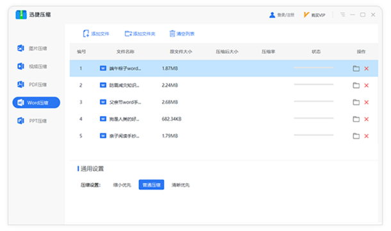This screenshot has height=231, width=391.
Task: Click the "1.79MB" size cell
Action: pyautogui.click(x=170, y=136)
